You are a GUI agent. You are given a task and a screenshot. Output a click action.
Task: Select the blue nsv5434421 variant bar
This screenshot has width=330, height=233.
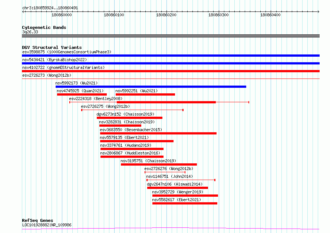[x=171, y=63]
